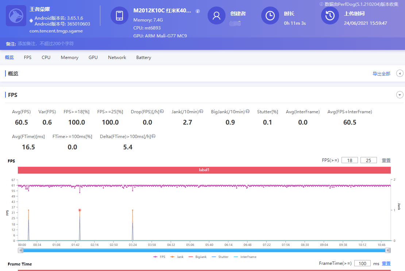
Task: Click the BigJank value 0.9
Action: click(x=230, y=122)
